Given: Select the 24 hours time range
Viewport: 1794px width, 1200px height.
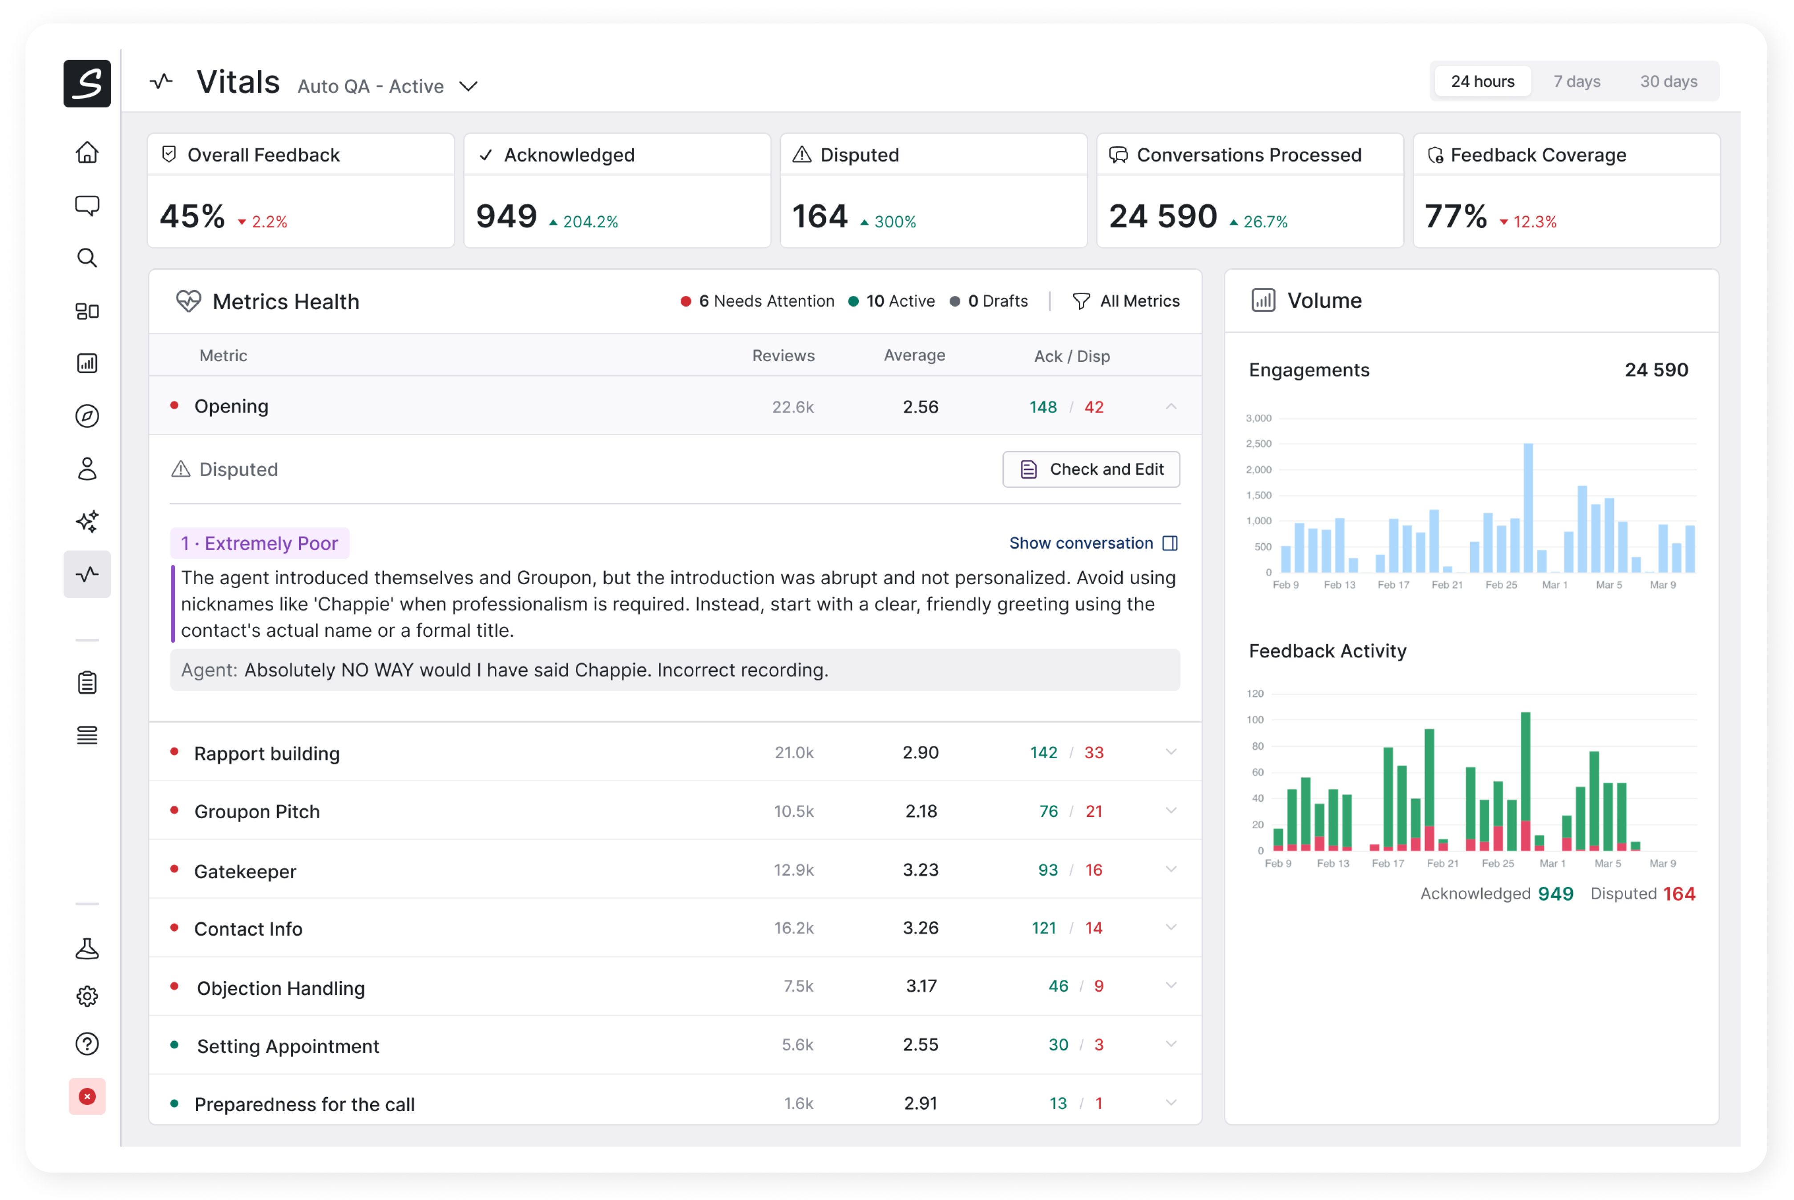Looking at the screenshot, I should [x=1483, y=81].
